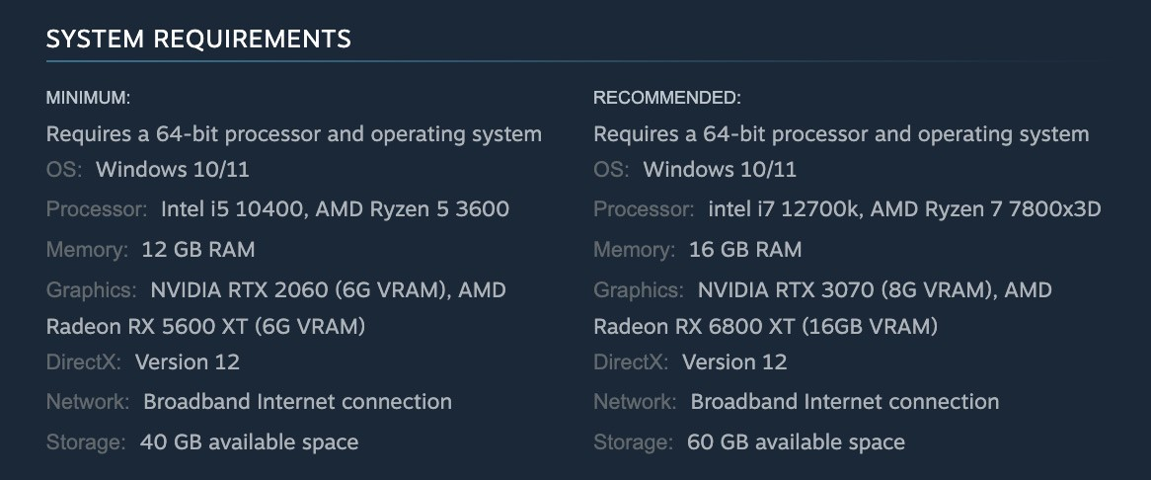Click minimum 64-bit processor requirement line
The image size is (1151, 480).
(x=293, y=134)
